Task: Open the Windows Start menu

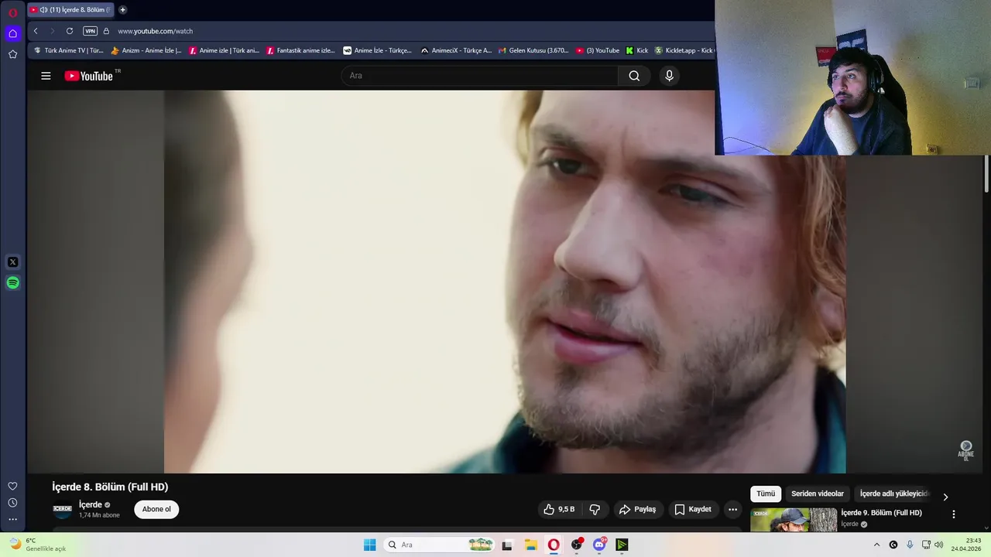Action: click(x=370, y=545)
